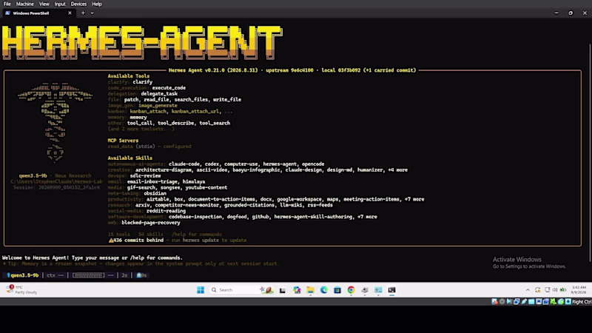Click the VirtualBox mouse integration indicator
Image resolution: width=592 pixels, height=333 pixels.
pyautogui.click(x=561, y=301)
